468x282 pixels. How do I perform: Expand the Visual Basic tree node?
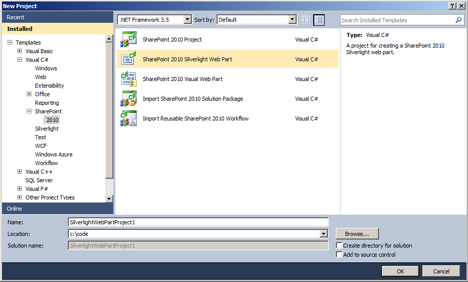pos(19,51)
